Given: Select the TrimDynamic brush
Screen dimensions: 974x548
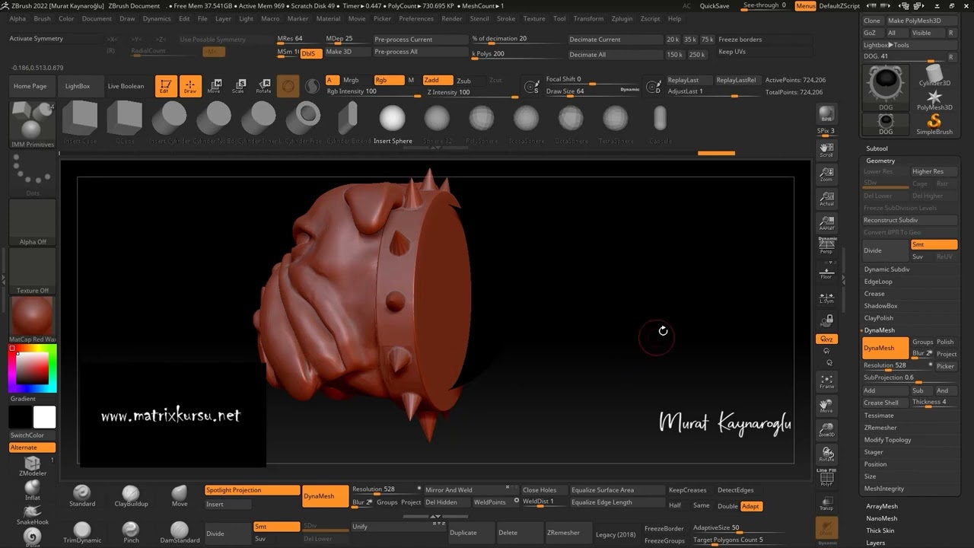Looking at the screenshot, I should [82, 532].
